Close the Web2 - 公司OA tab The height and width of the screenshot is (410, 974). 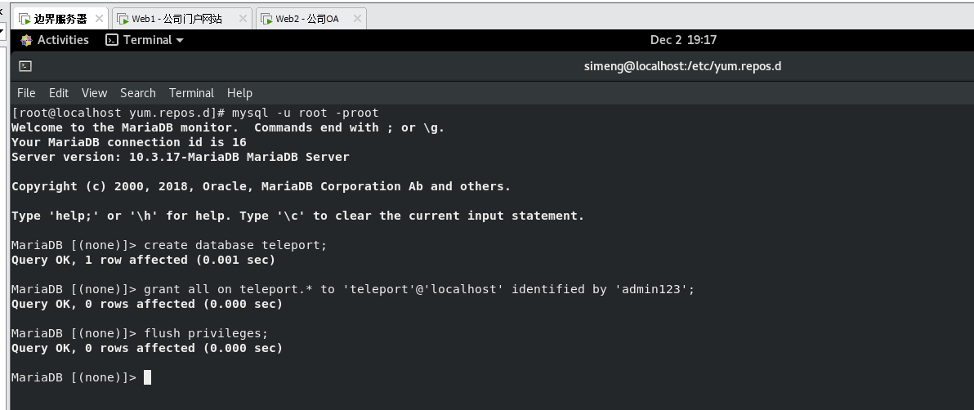356,19
